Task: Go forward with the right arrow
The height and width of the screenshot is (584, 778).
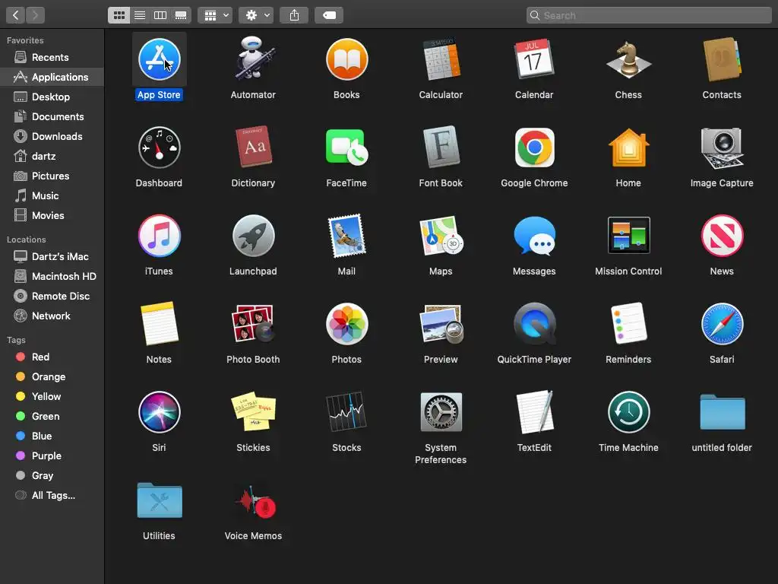Action: [35, 15]
